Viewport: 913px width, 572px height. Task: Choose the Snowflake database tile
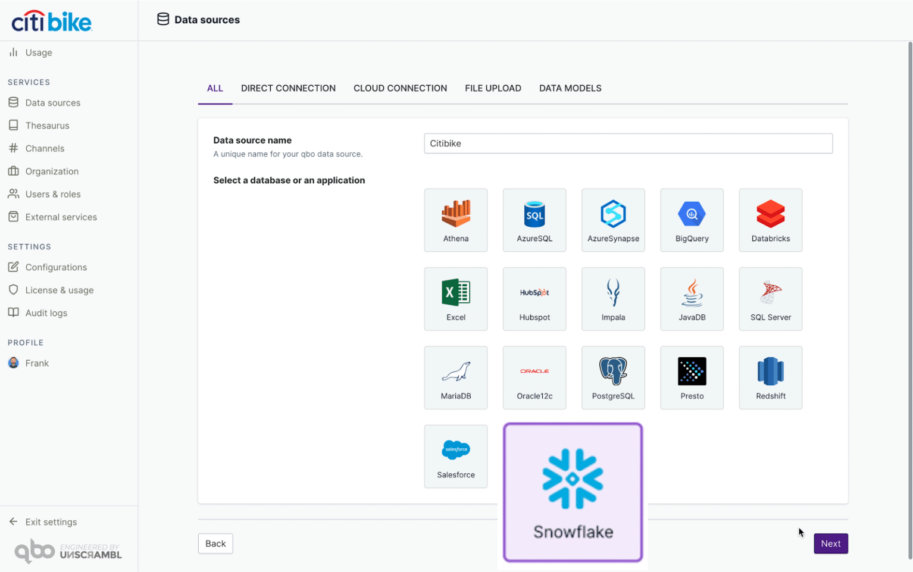pos(573,492)
